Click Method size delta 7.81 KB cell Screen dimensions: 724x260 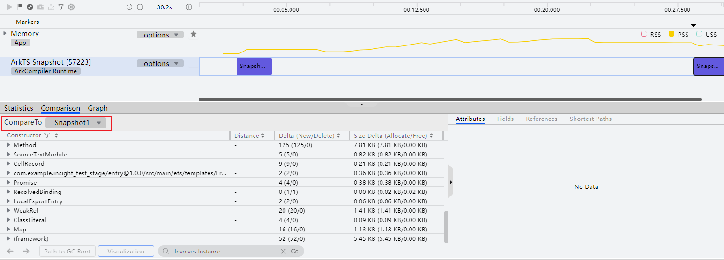coord(390,145)
